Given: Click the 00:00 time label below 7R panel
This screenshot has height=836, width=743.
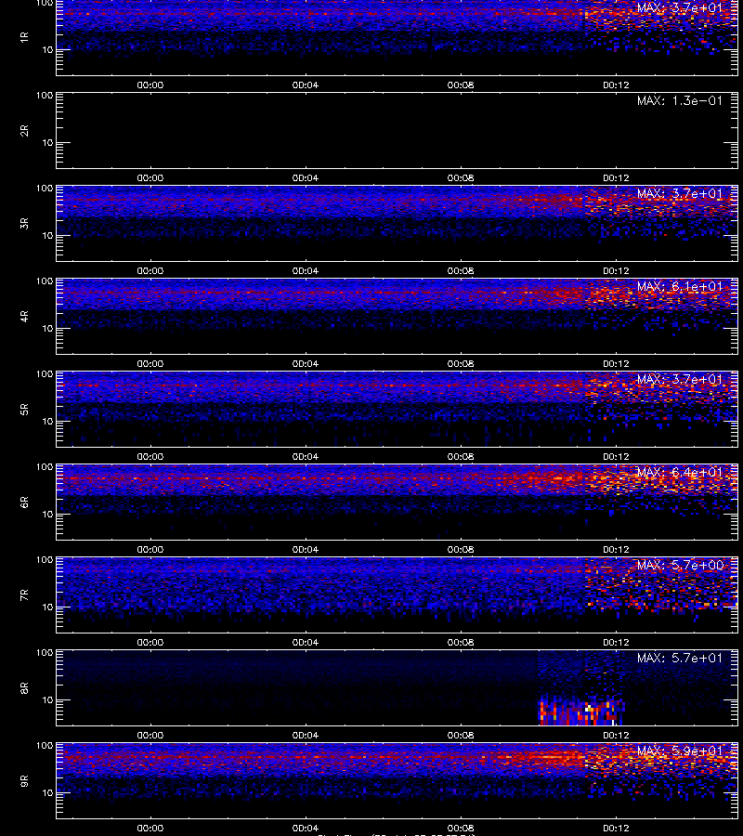Looking at the screenshot, I should click(150, 643).
